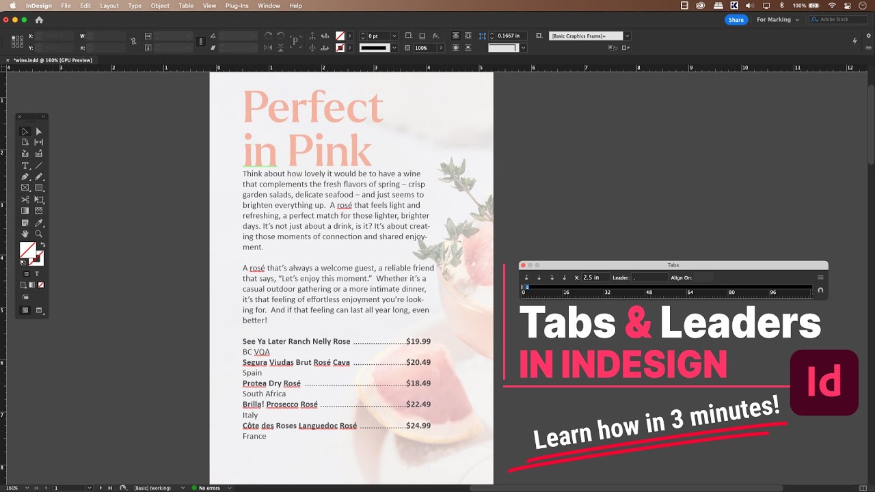Go to next page in status bar
875x492 pixels.
(100, 488)
